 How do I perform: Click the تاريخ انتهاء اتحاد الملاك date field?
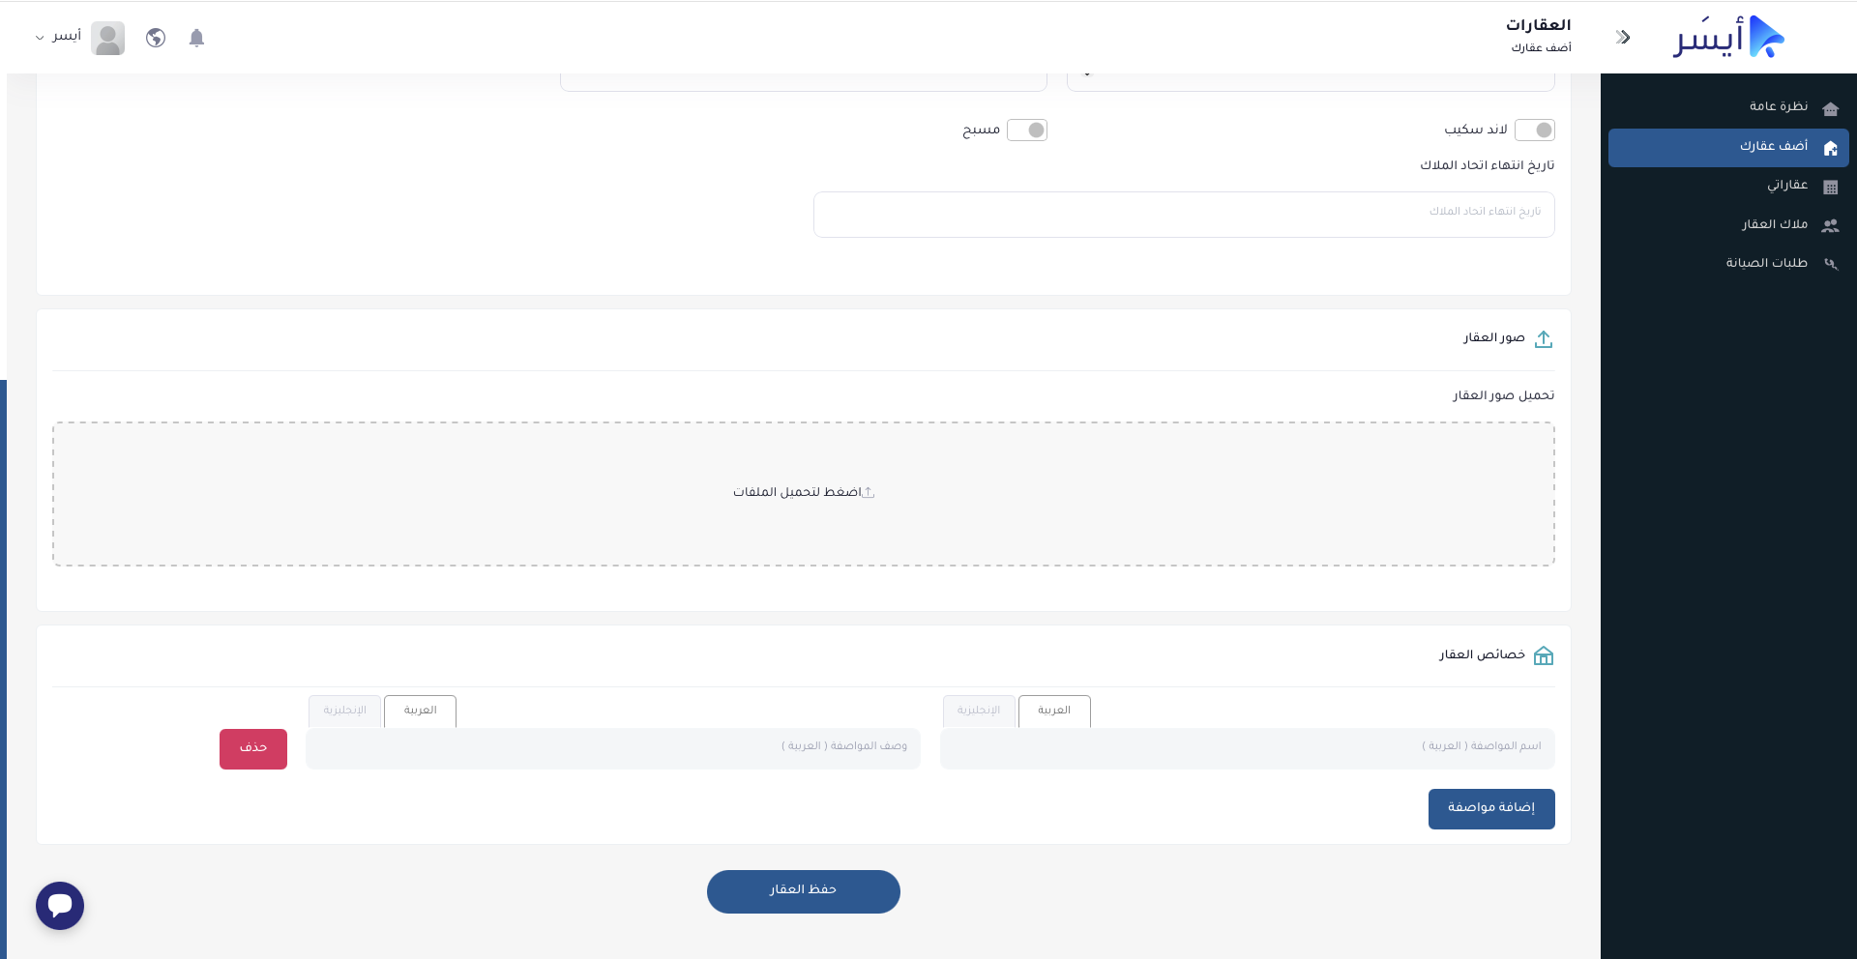1183,214
